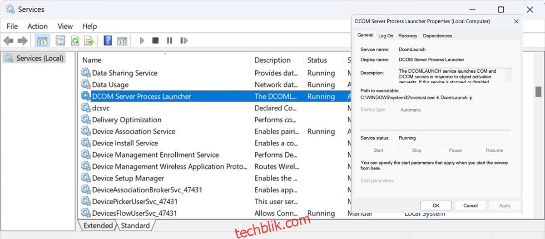Sort by the Description column header
Screen dimensions: 545x239
[277, 60]
